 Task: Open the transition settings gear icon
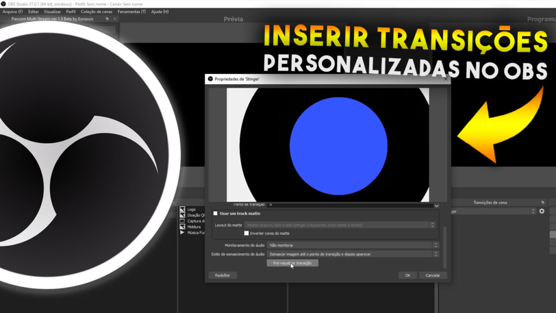click(x=541, y=211)
